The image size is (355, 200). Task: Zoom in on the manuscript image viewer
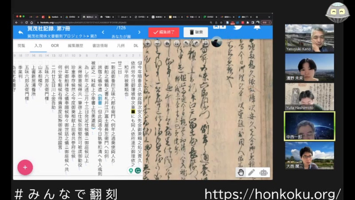pos(148,43)
